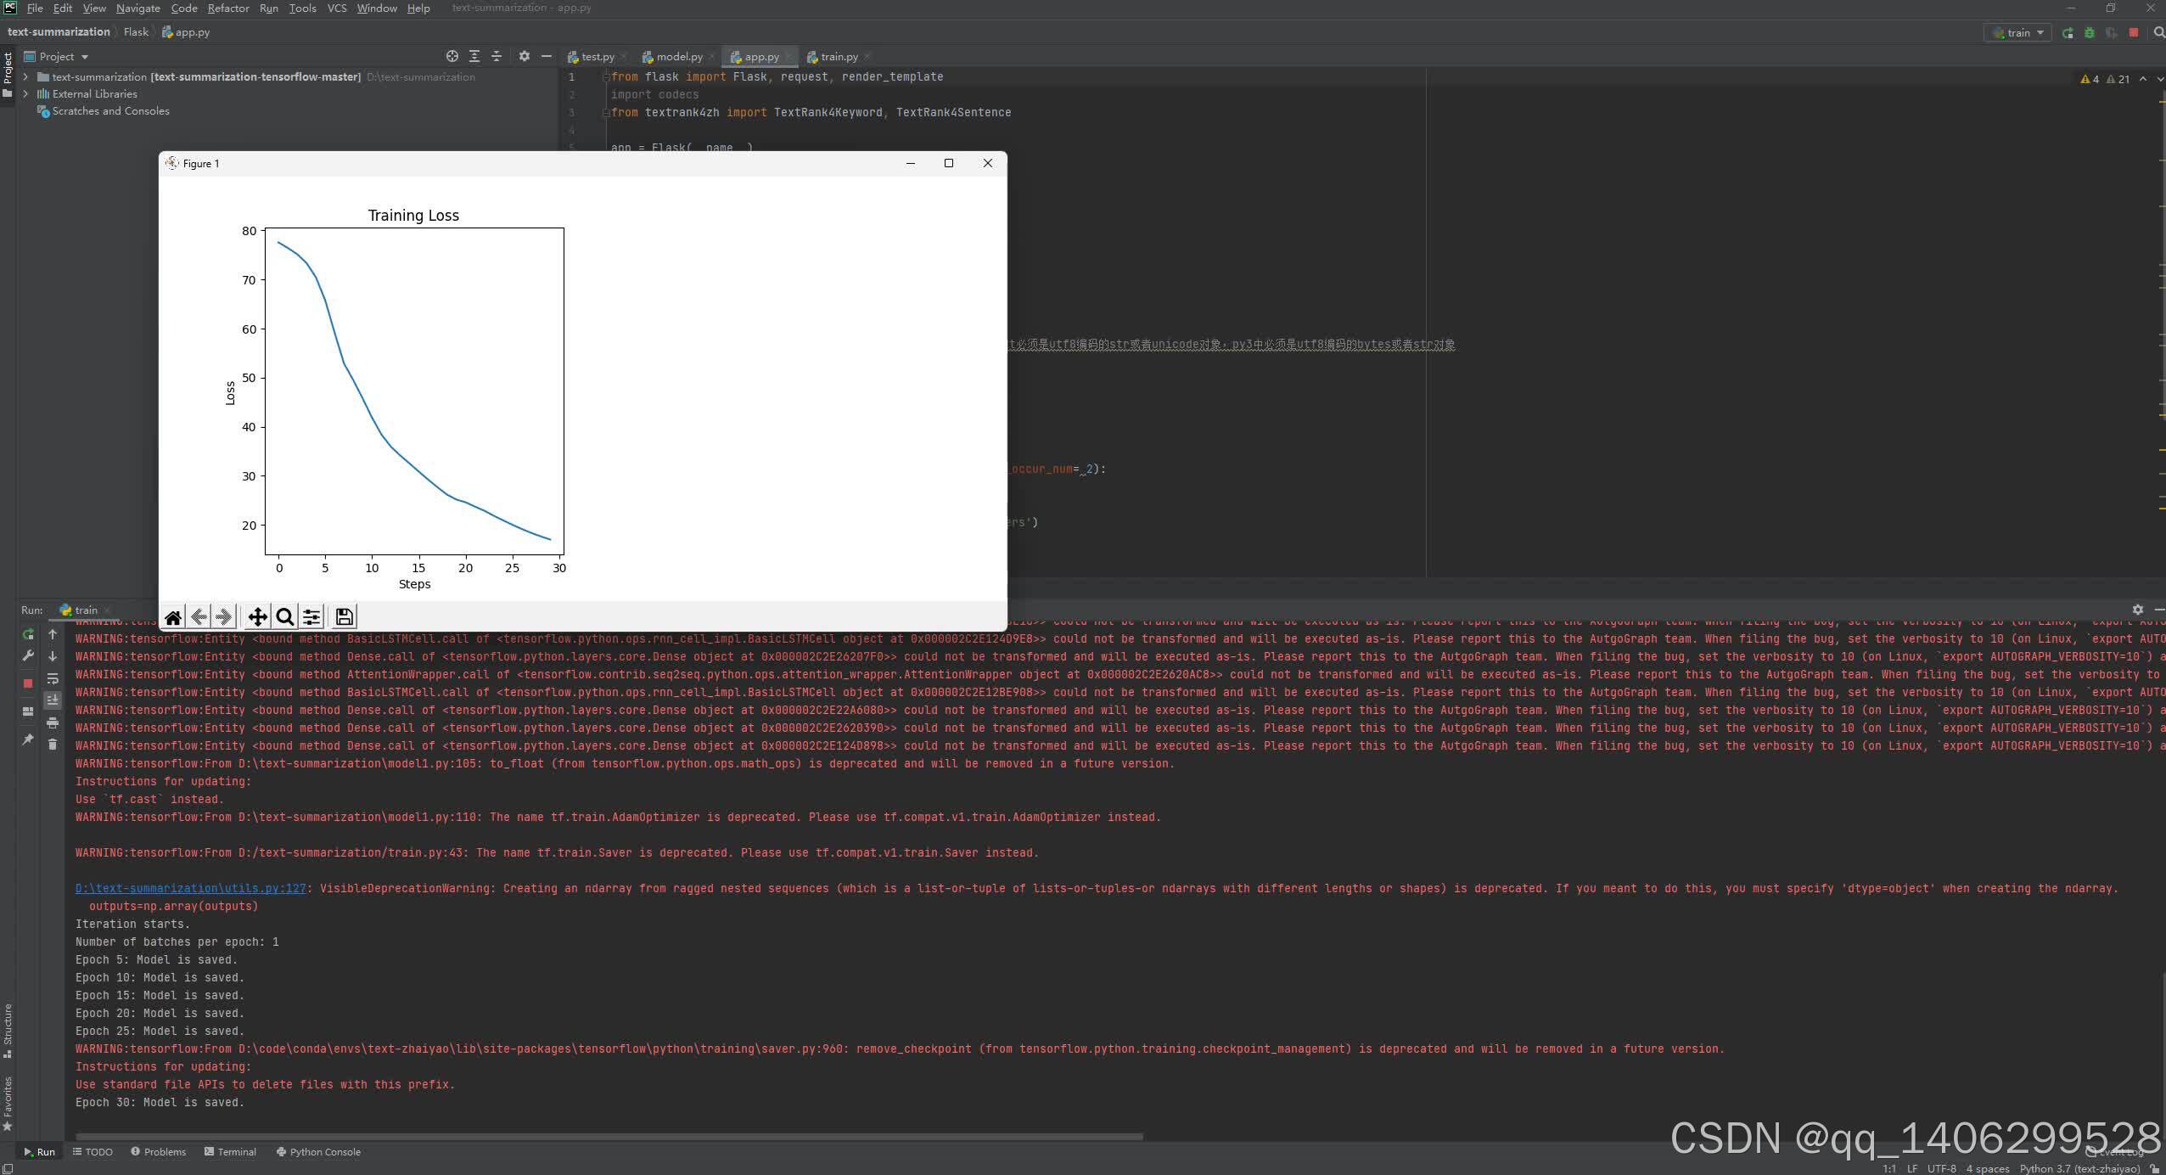This screenshot has width=2166, height=1175.
Task: Collapse all items in Project panel
Action: (x=497, y=56)
